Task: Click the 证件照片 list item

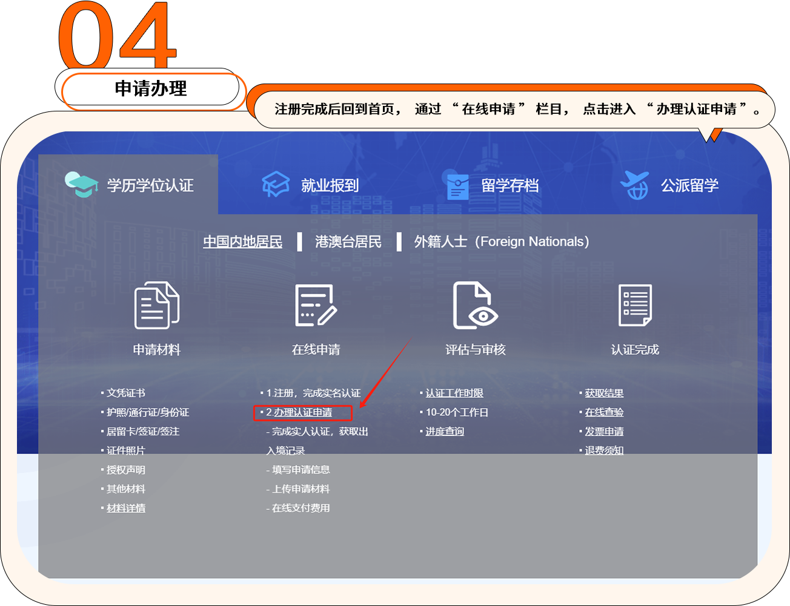Action: (x=126, y=450)
